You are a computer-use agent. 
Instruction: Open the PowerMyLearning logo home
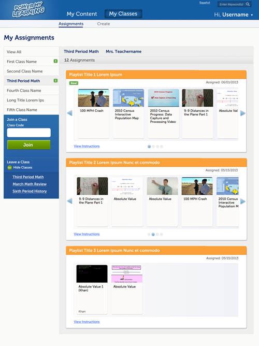coord(28,9)
